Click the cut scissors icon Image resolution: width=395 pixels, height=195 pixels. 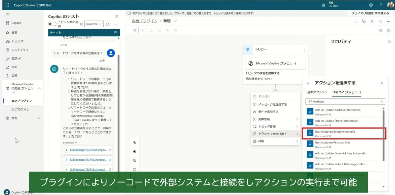point(151,31)
